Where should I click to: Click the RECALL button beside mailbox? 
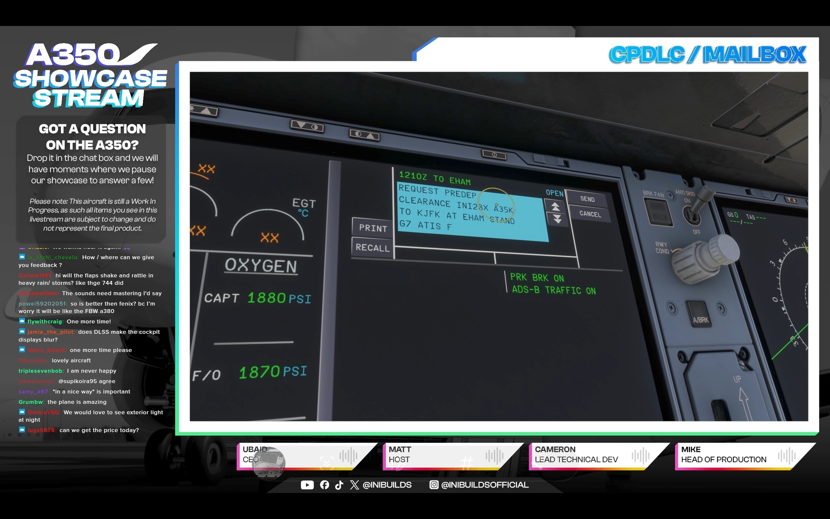pos(373,247)
